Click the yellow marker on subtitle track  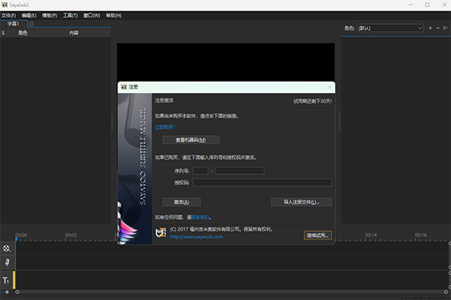(14, 280)
